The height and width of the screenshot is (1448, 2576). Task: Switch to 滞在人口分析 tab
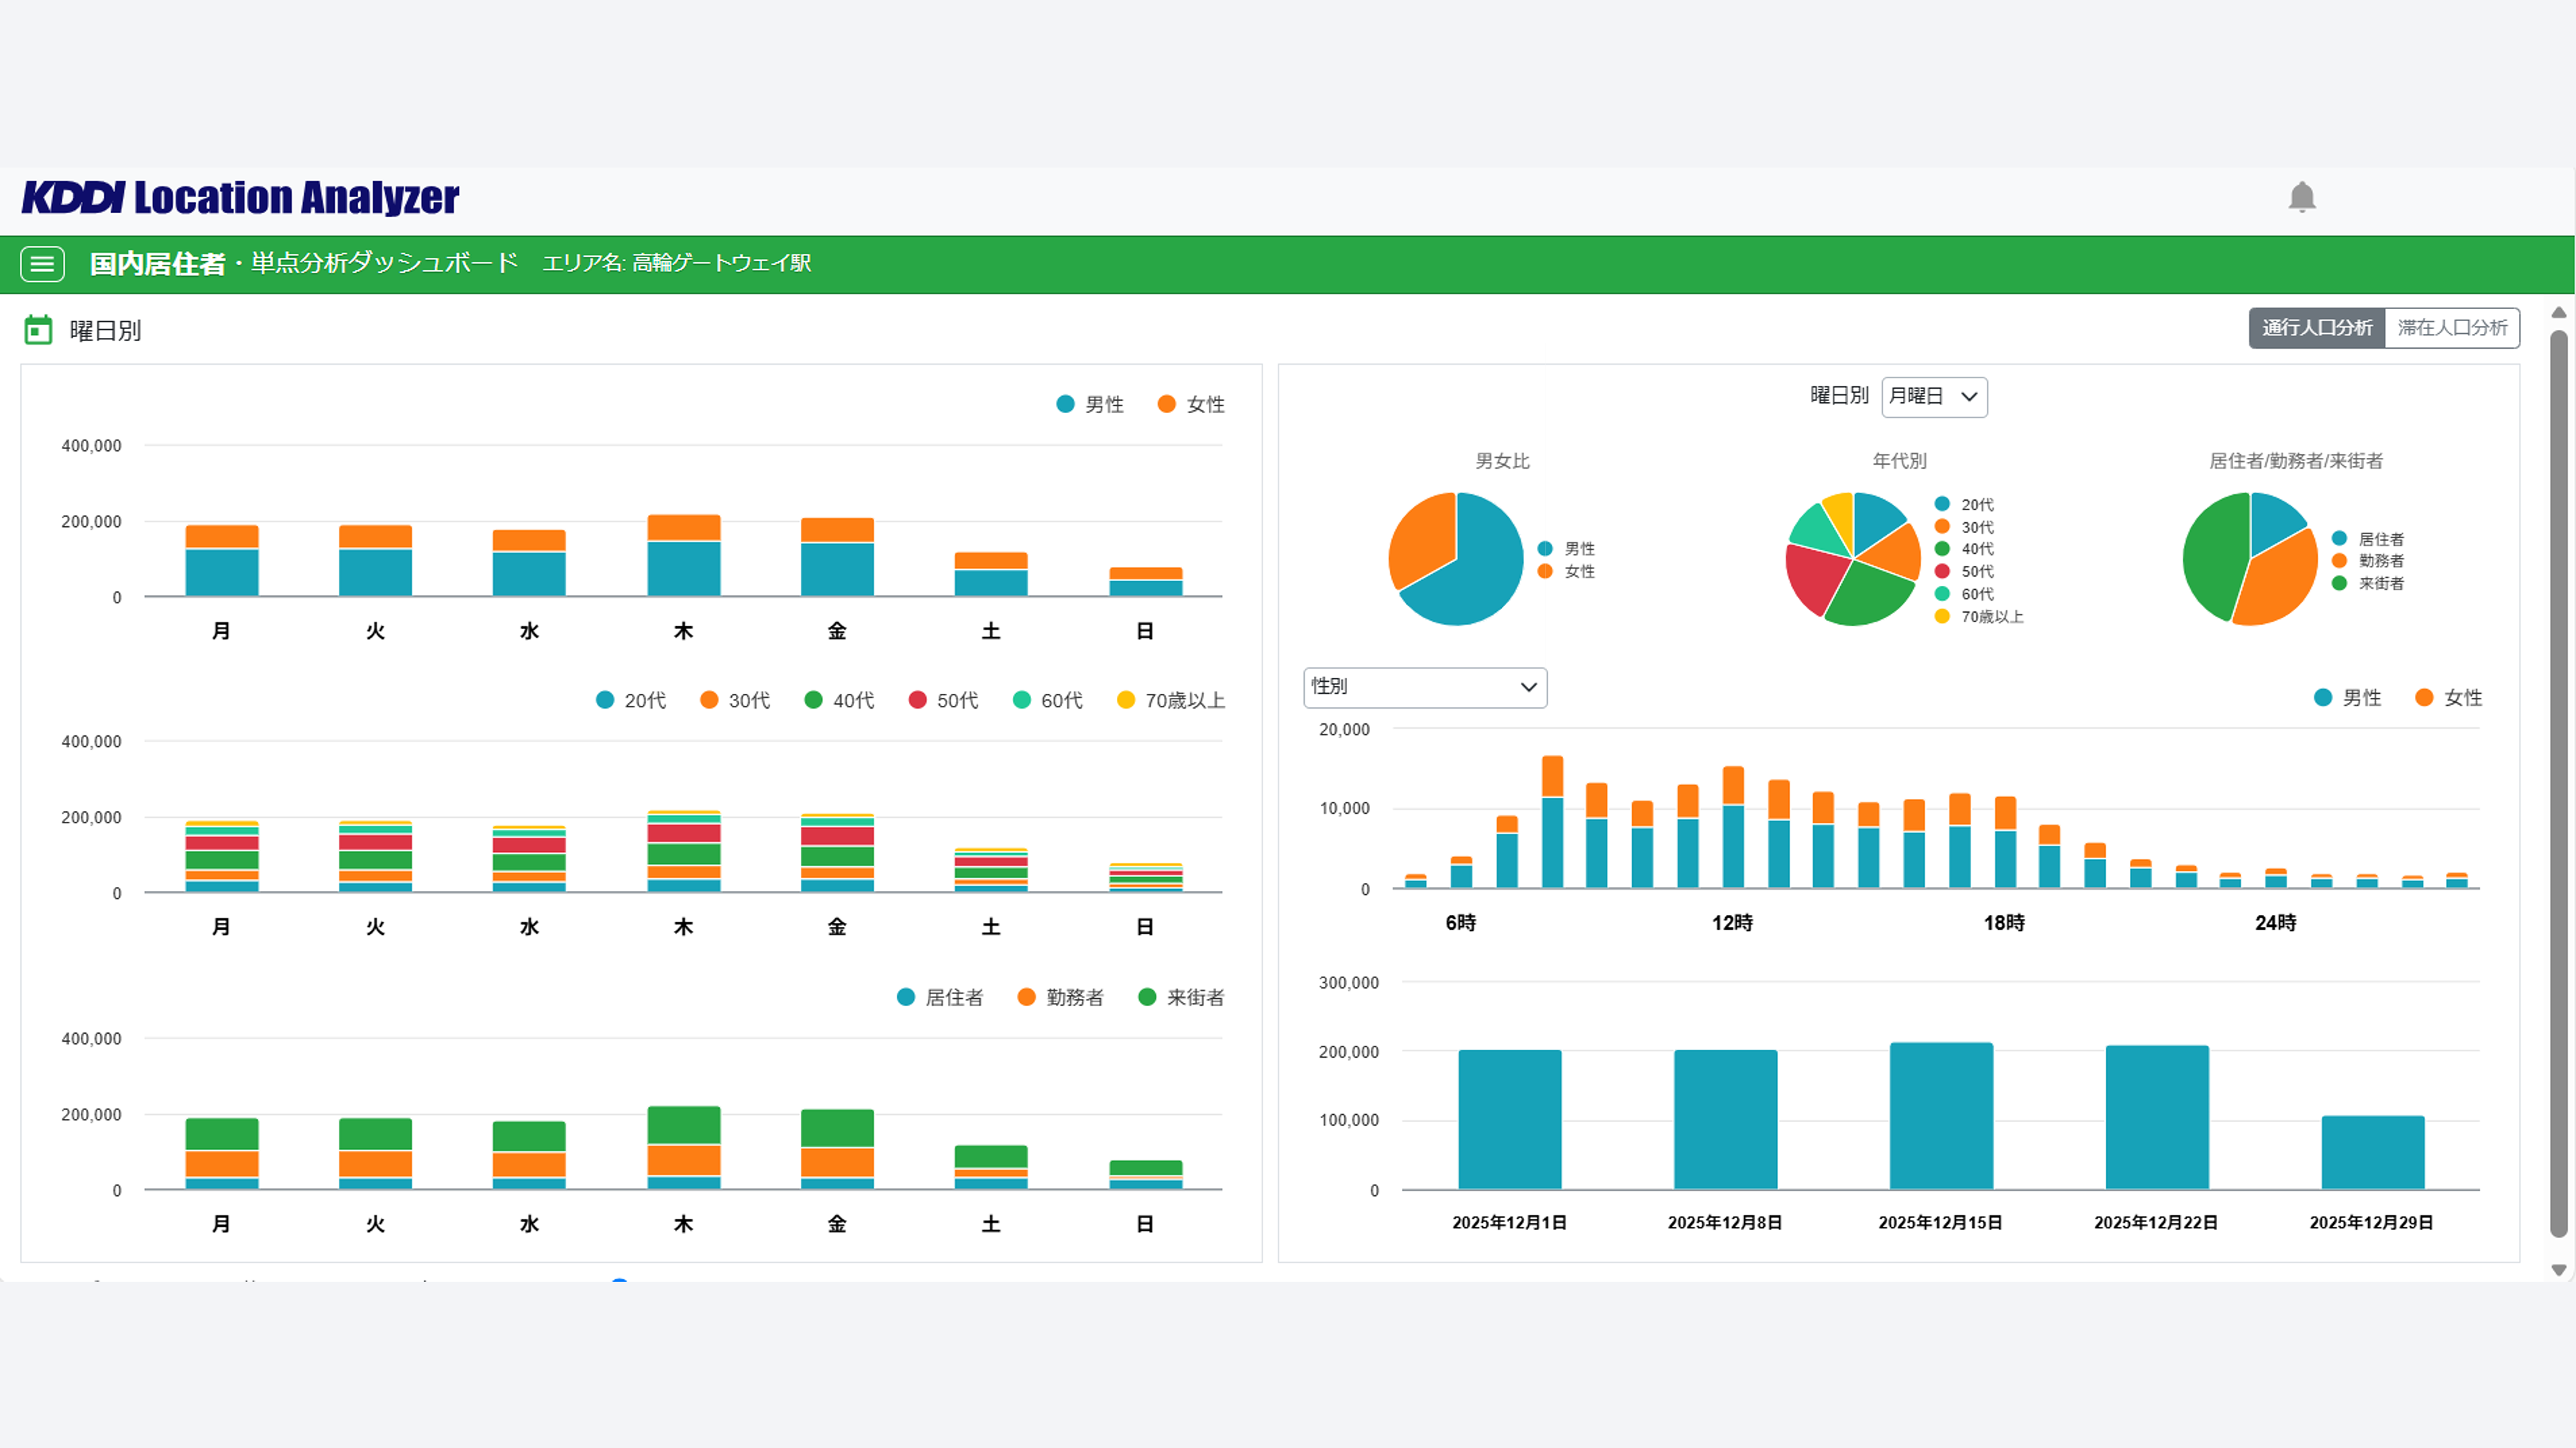click(x=2451, y=328)
